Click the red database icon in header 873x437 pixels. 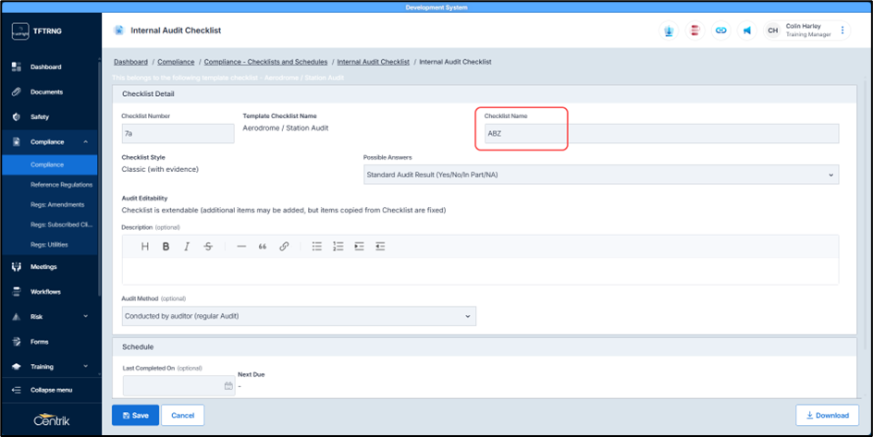coord(695,30)
